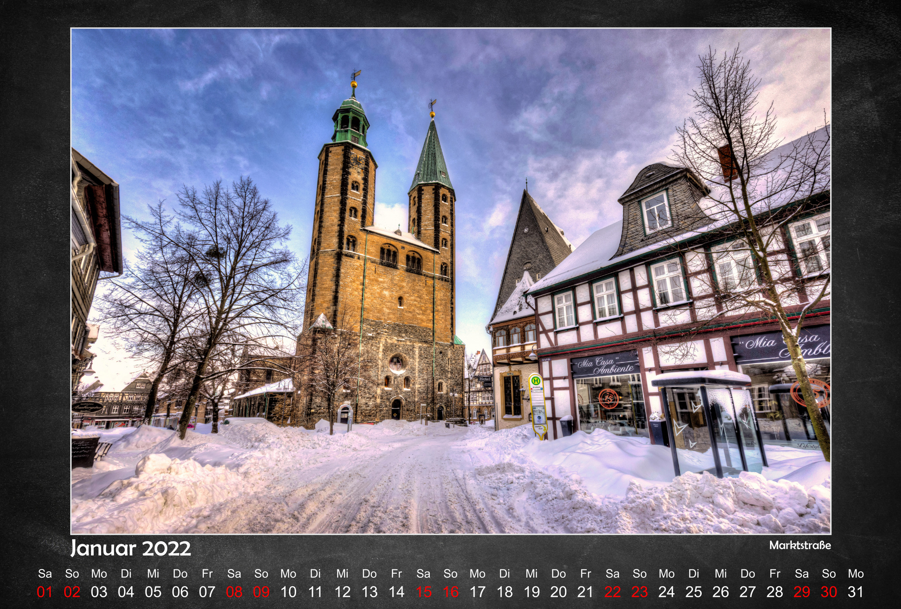The image size is (901, 609).
Task: Select date 14 in the calendar row
Action: tap(396, 592)
